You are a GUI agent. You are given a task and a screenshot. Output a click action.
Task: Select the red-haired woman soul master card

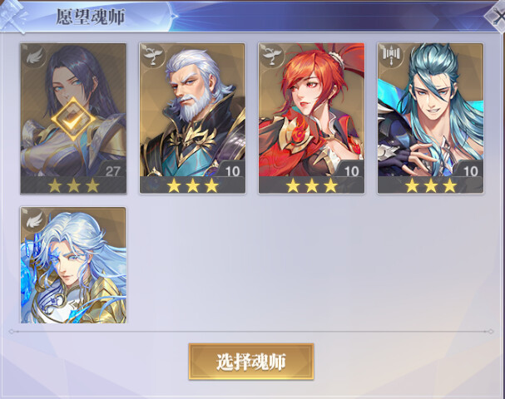(311, 118)
